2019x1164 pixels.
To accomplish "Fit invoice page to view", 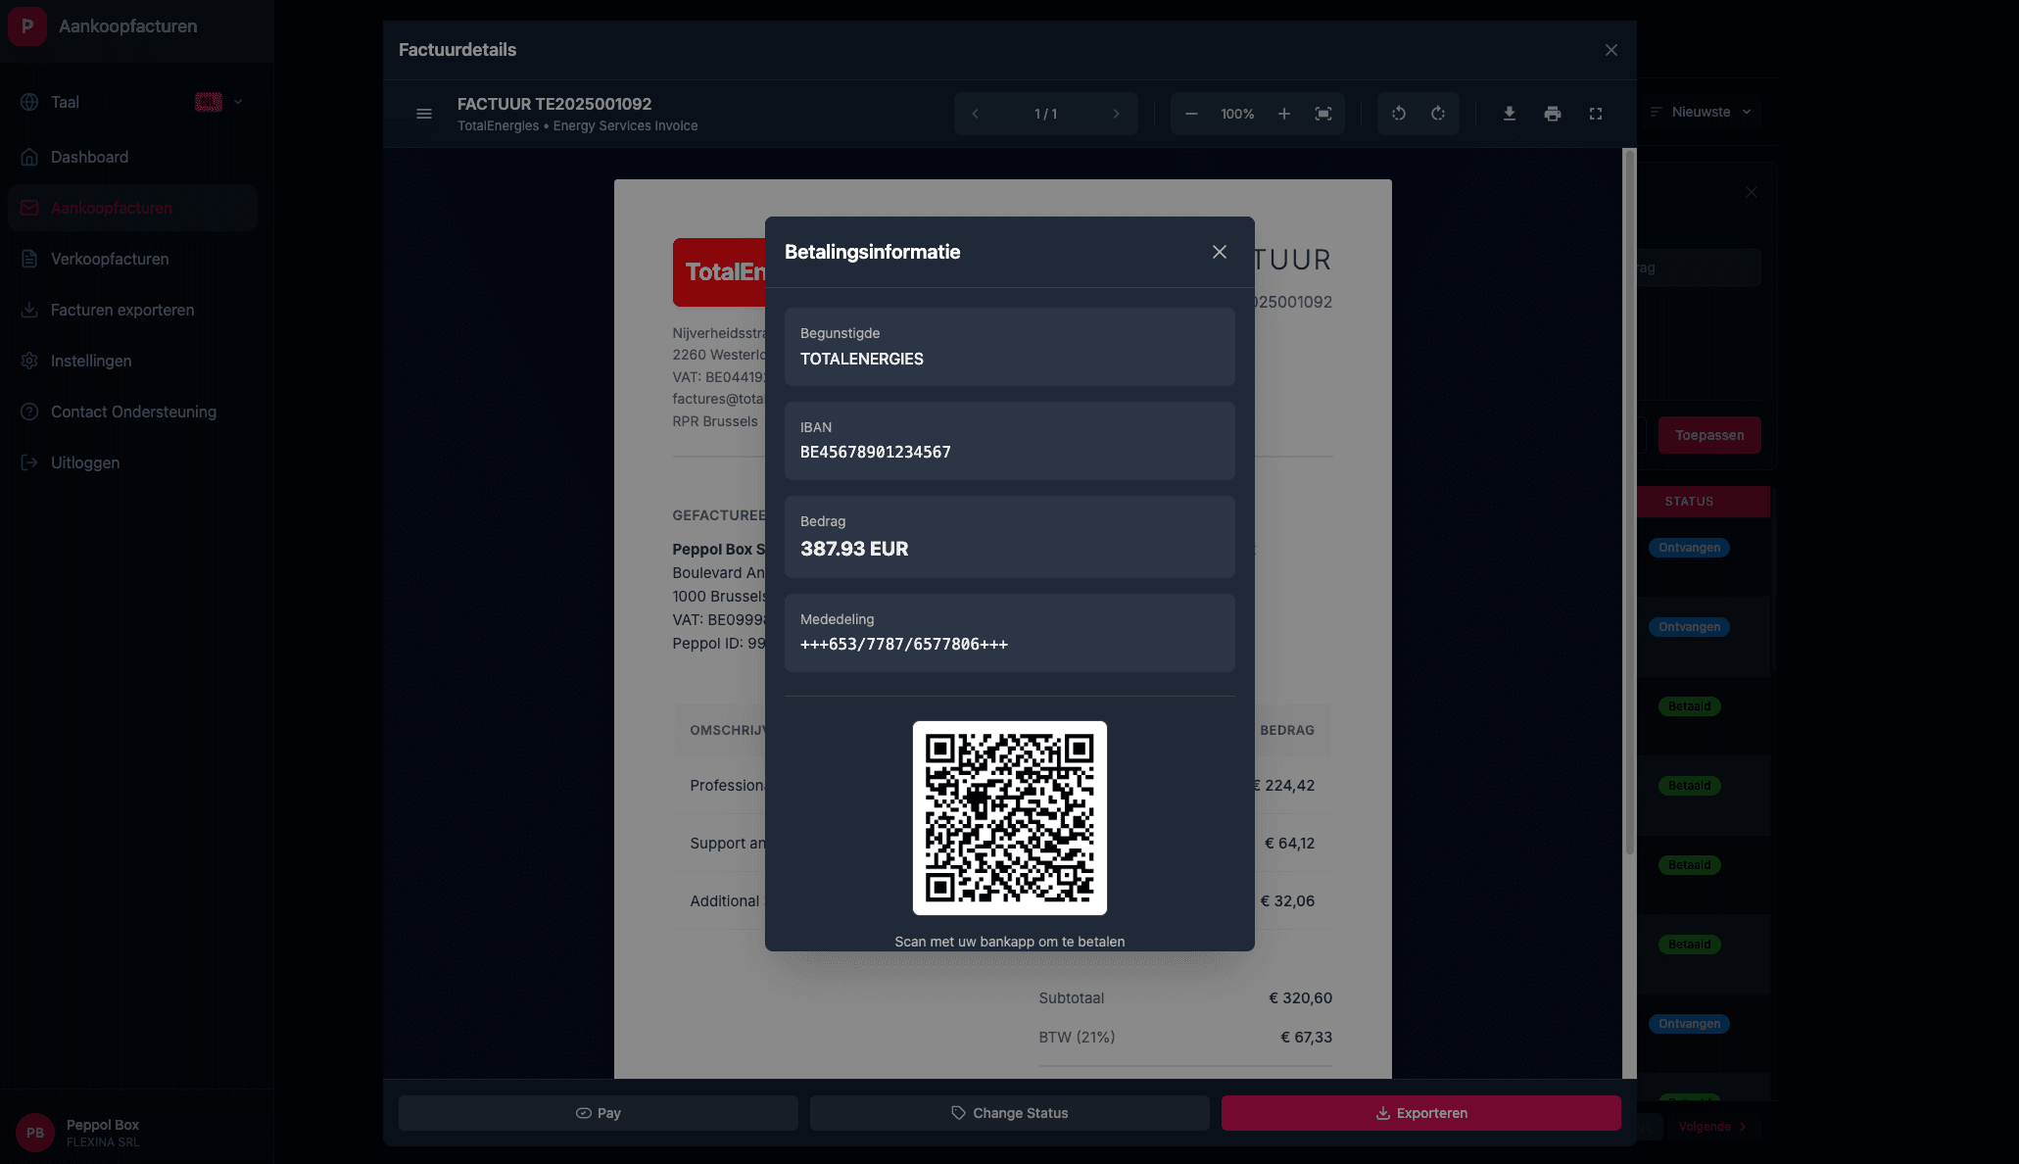I will pyautogui.click(x=1323, y=114).
